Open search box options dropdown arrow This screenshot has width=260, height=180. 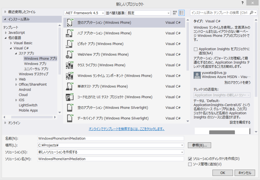[x=255, y=13]
